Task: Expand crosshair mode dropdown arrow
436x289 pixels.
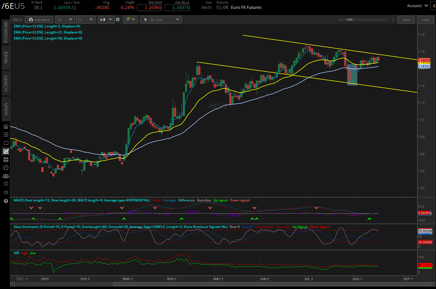Action: [133, 19]
